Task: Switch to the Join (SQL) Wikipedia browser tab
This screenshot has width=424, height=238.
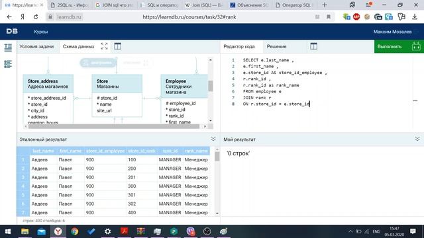Action: [205, 5]
